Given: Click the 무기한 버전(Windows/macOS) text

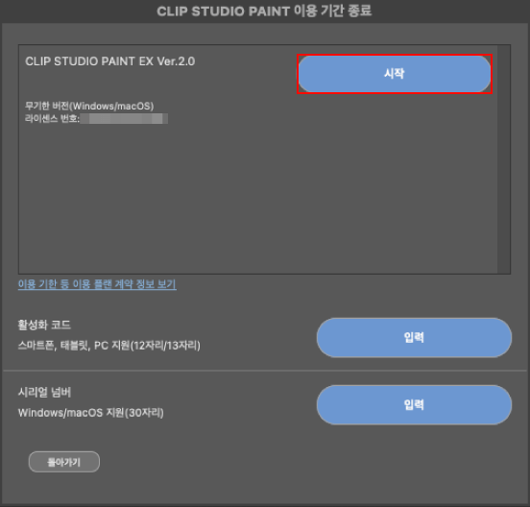Looking at the screenshot, I should point(89,106).
